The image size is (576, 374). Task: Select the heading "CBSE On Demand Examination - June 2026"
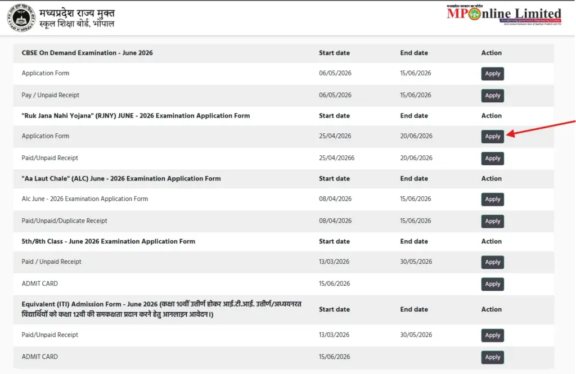point(87,53)
